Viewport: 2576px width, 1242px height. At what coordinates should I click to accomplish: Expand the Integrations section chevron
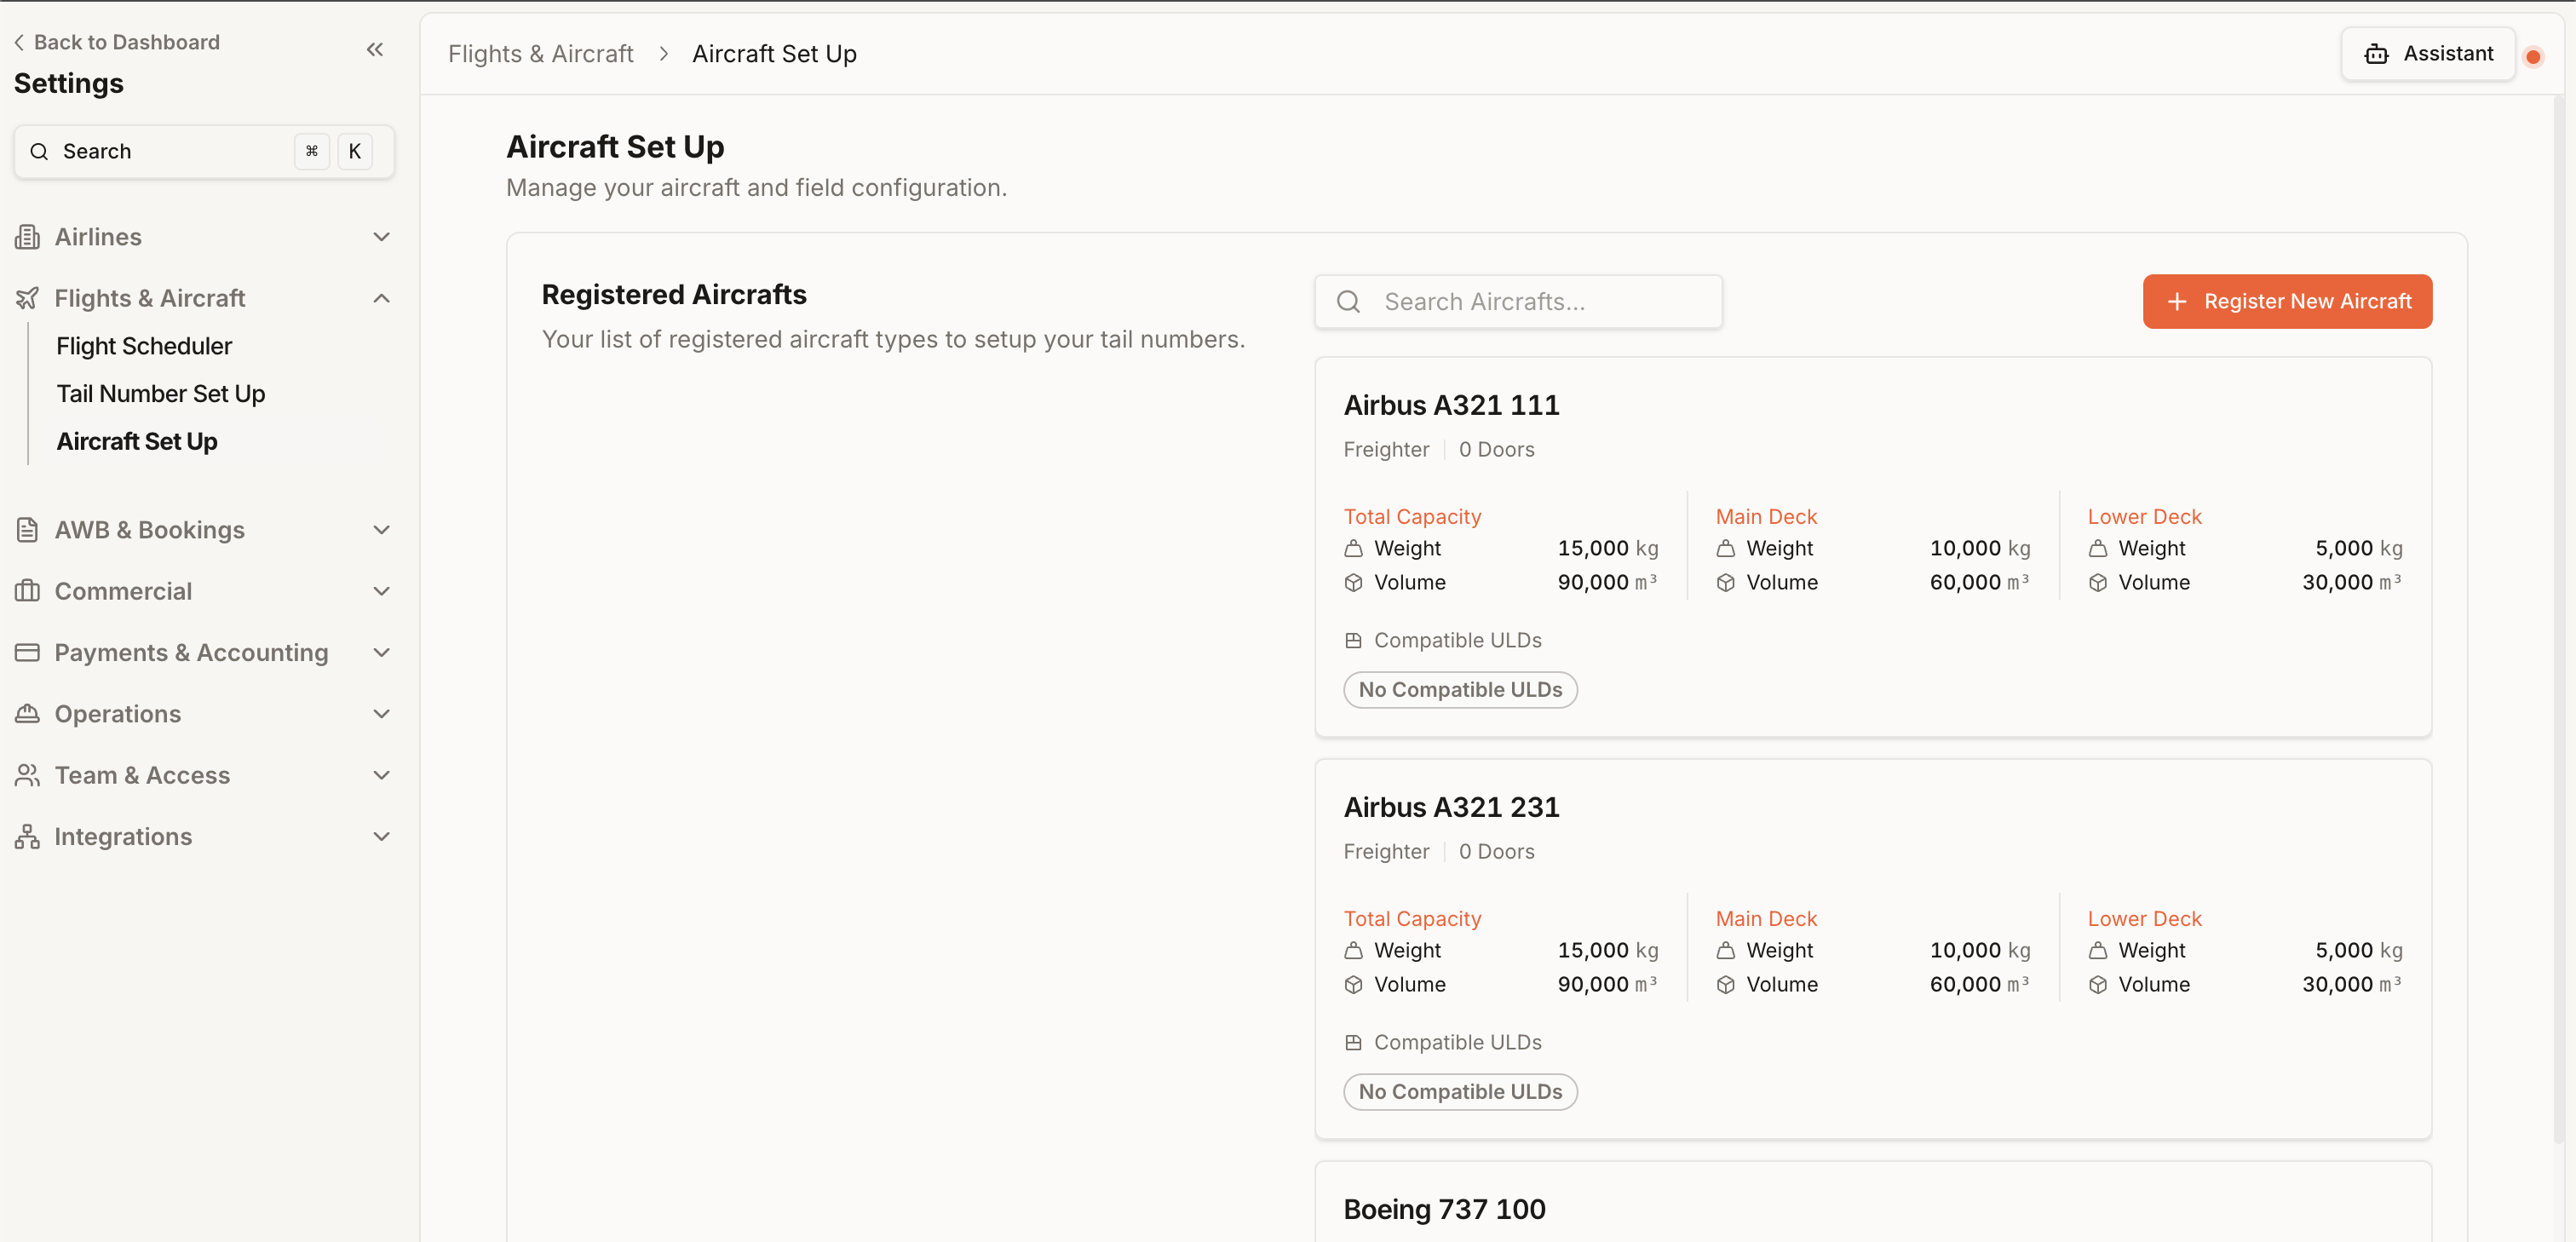pyautogui.click(x=381, y=837)
